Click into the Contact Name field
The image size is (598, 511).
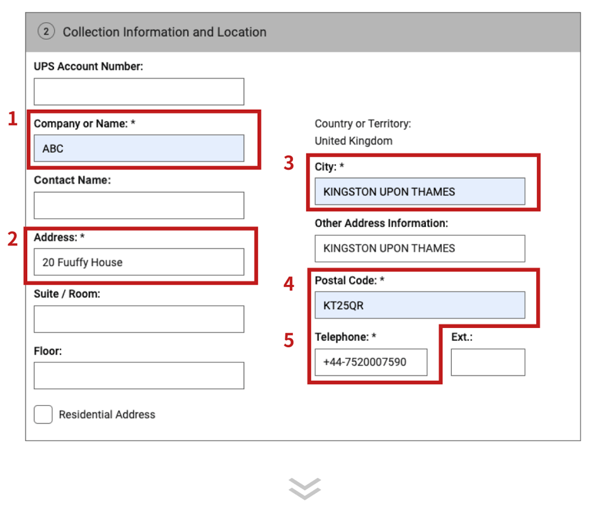pos(139,206)
